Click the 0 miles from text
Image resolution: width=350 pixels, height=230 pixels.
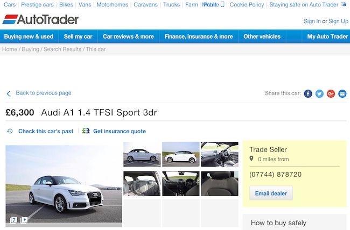tap(273, 159)
